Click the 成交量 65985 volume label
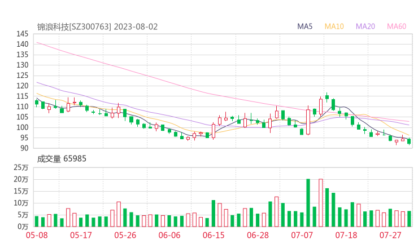418x248 pixels. point(62,159)
